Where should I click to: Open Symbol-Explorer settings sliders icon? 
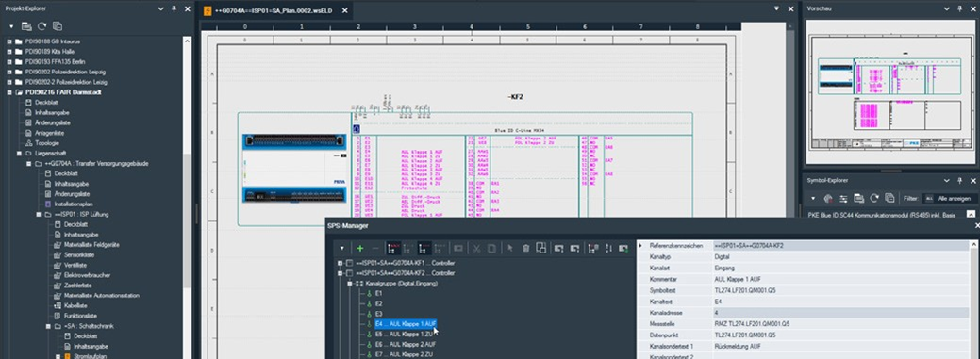point(843,199)
